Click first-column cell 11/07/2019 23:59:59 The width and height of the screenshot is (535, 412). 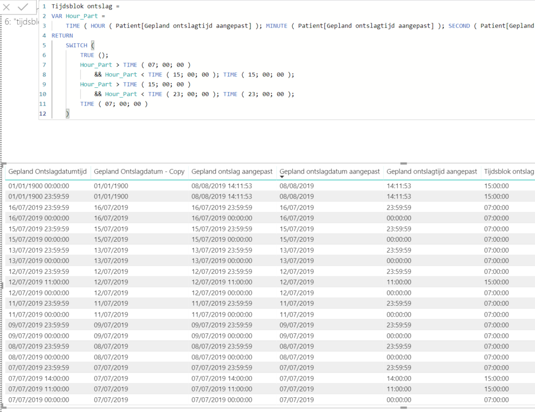point(38,304)
